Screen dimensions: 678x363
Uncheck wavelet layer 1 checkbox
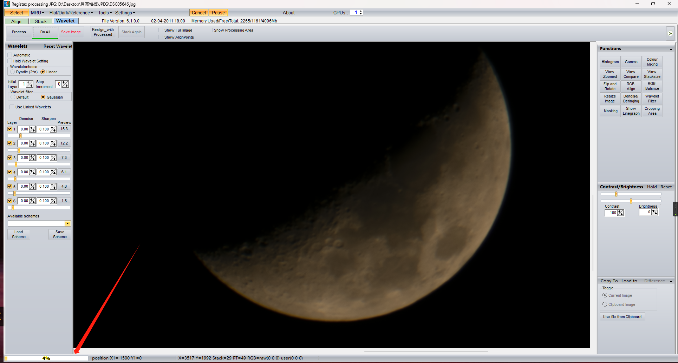coord(10,129)
